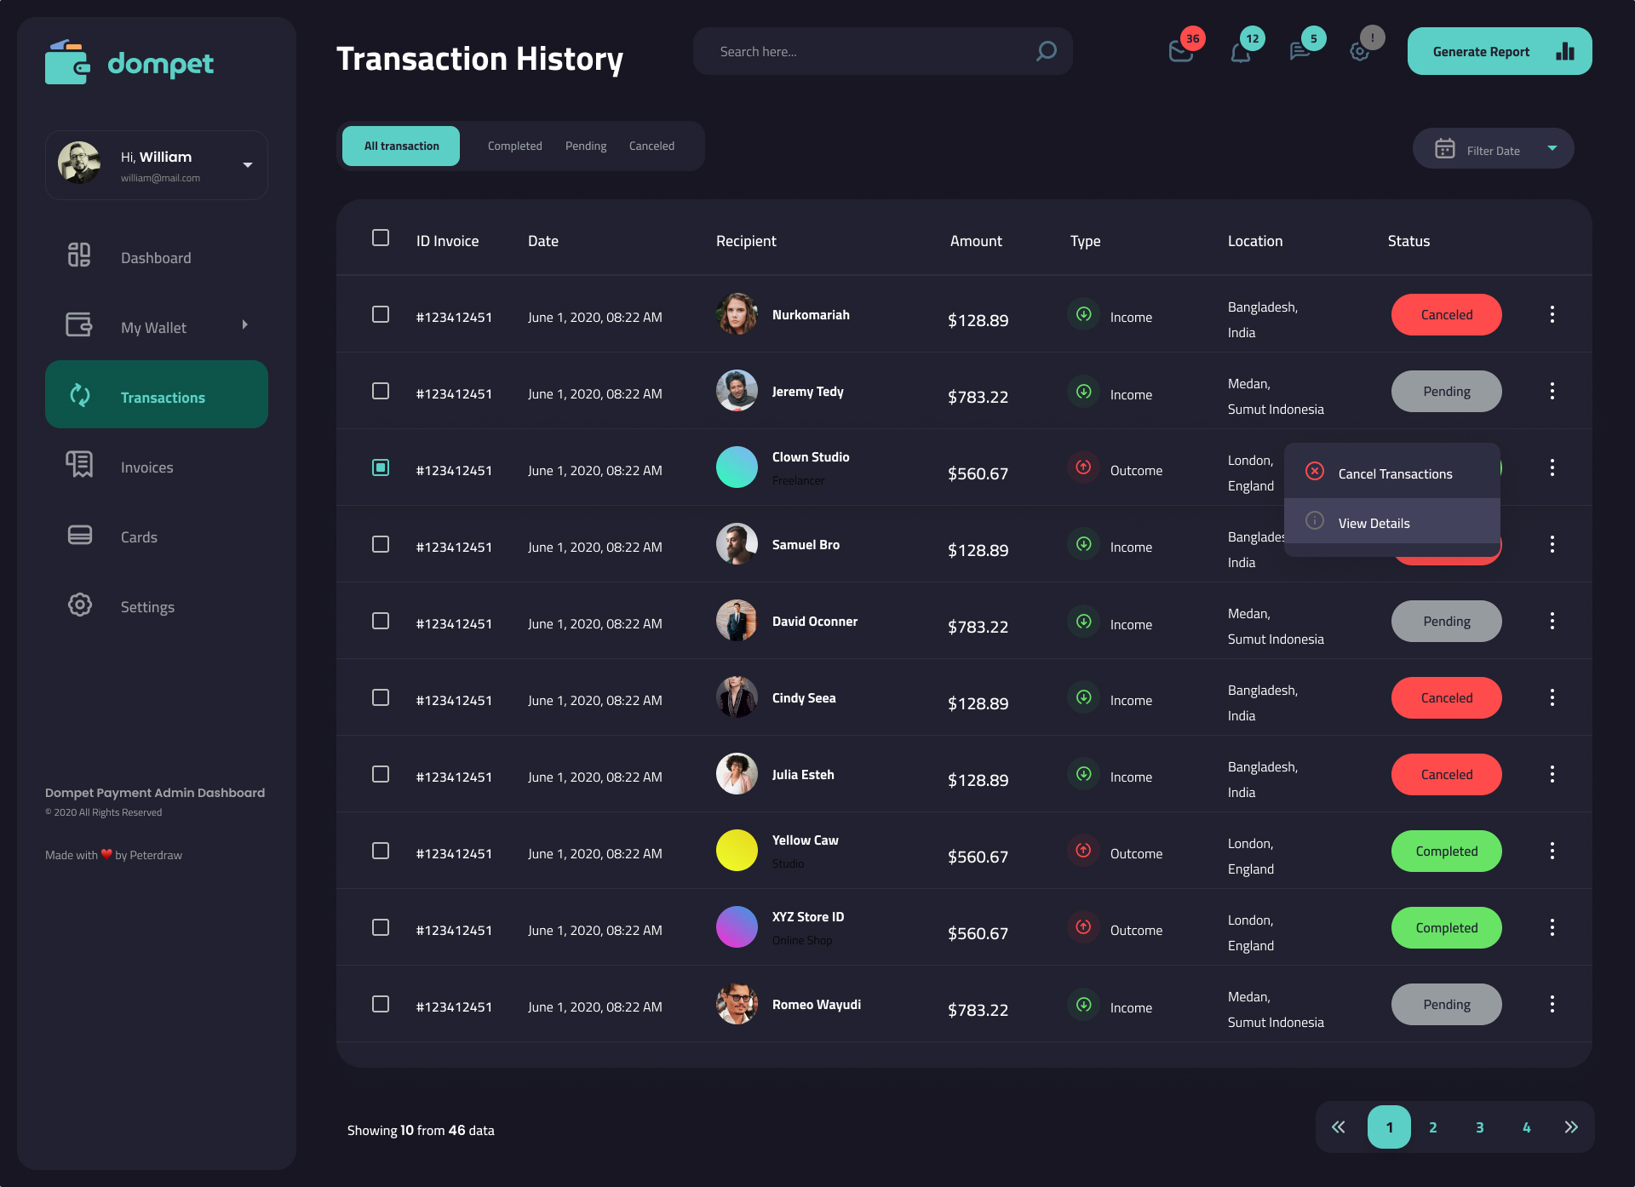Open Invoices from the sidebar
The width and height of the screenshot is (1635, 1187).
[146, 467]
